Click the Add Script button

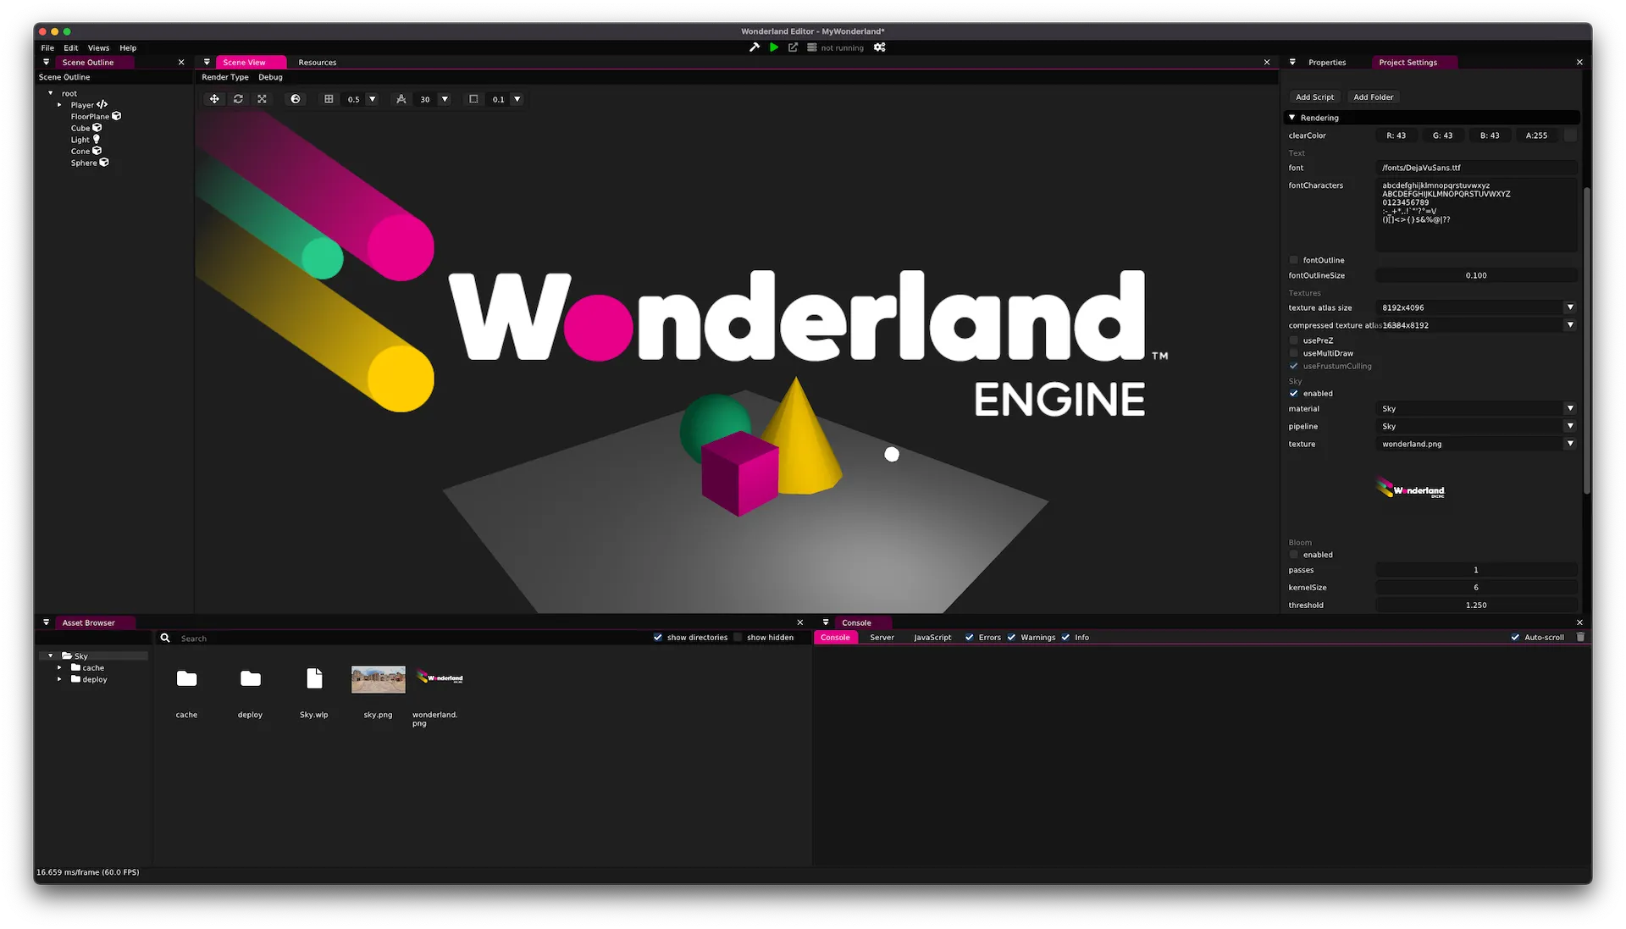click(x=1314, y=97)
